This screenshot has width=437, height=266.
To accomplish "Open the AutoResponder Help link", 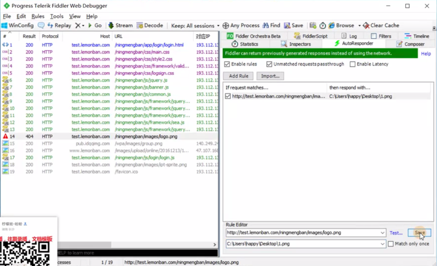I will point(426,54).
